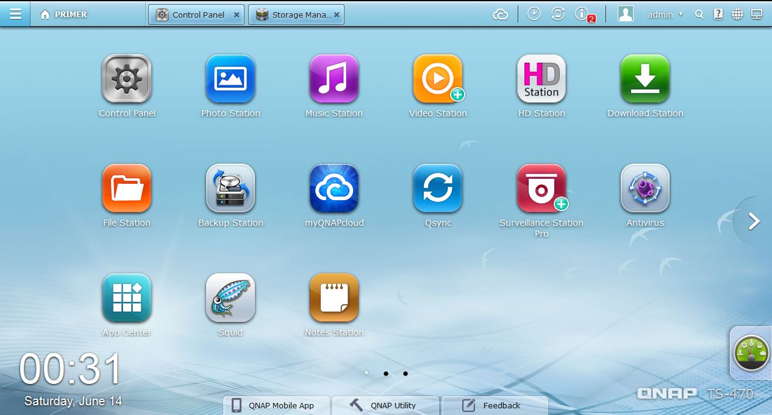Open Music Station app

tap(334, 79)
